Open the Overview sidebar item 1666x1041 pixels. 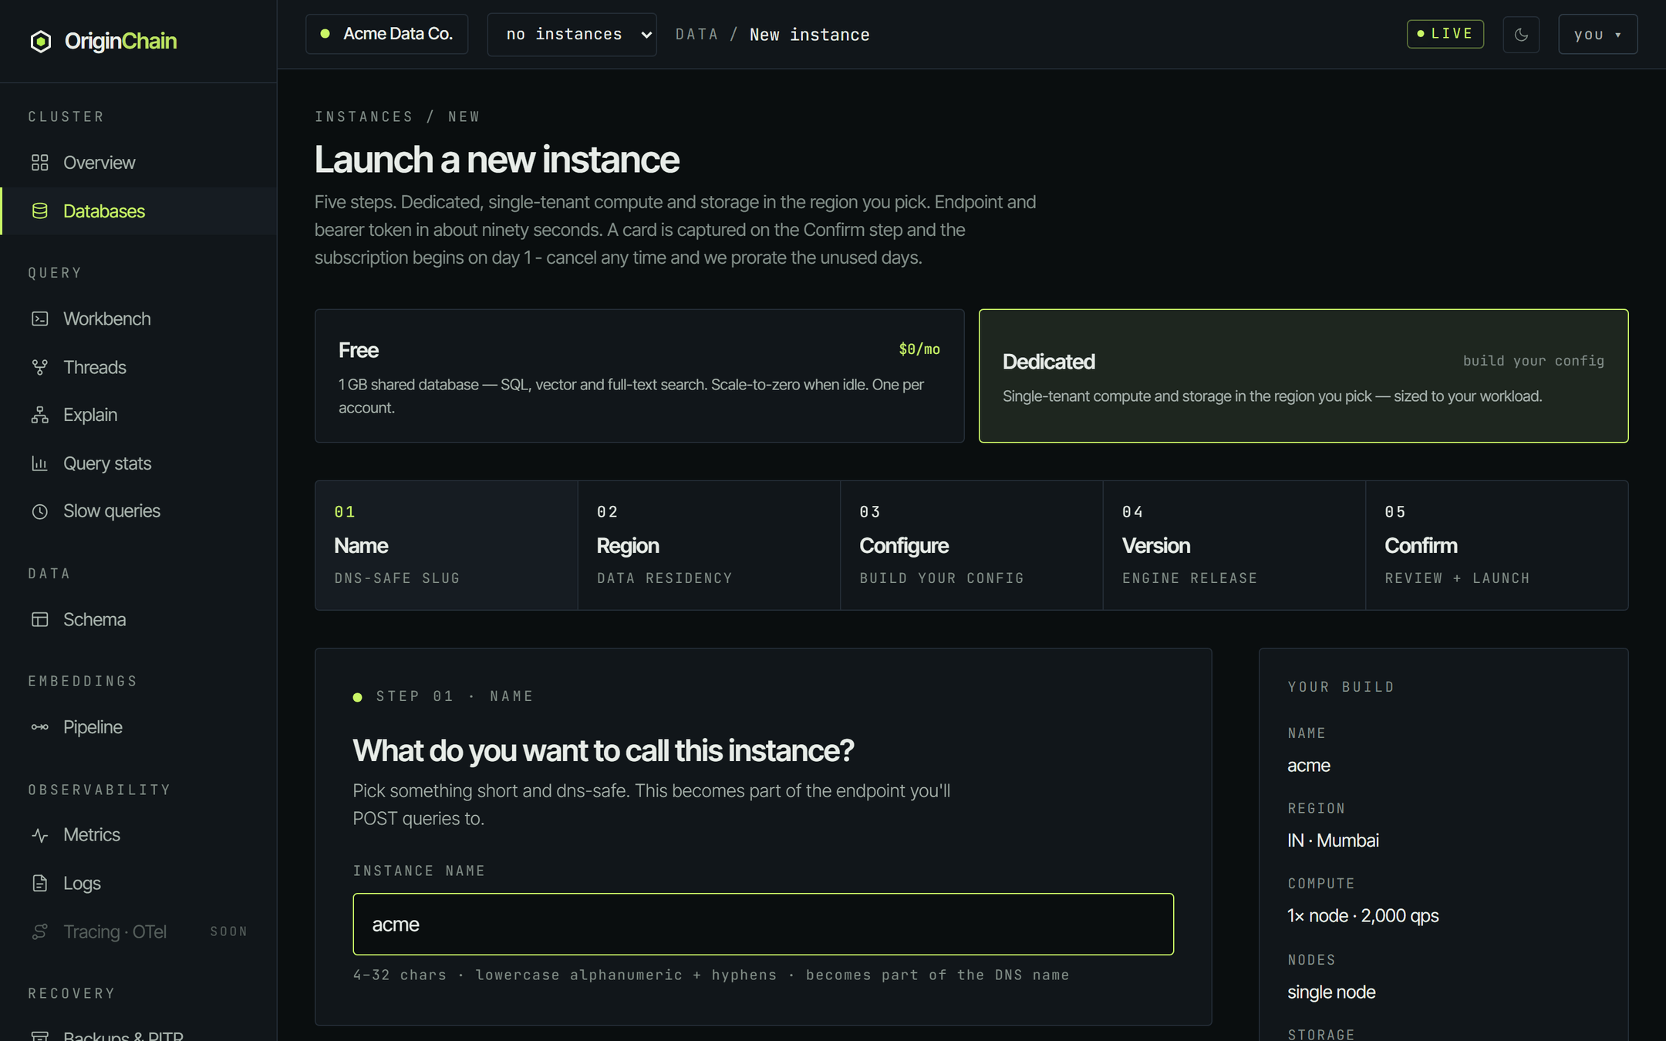pyautogui.click(x=139, y=163)
